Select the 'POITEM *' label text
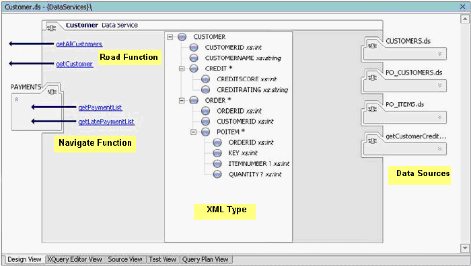 pyautogui.click(x=231, y=132)
